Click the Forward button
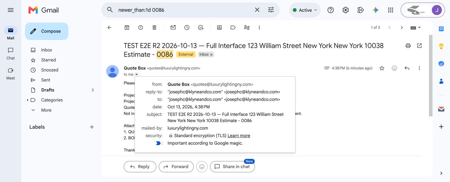The height and width of the screenshot is (182, 450). (176, 167)
